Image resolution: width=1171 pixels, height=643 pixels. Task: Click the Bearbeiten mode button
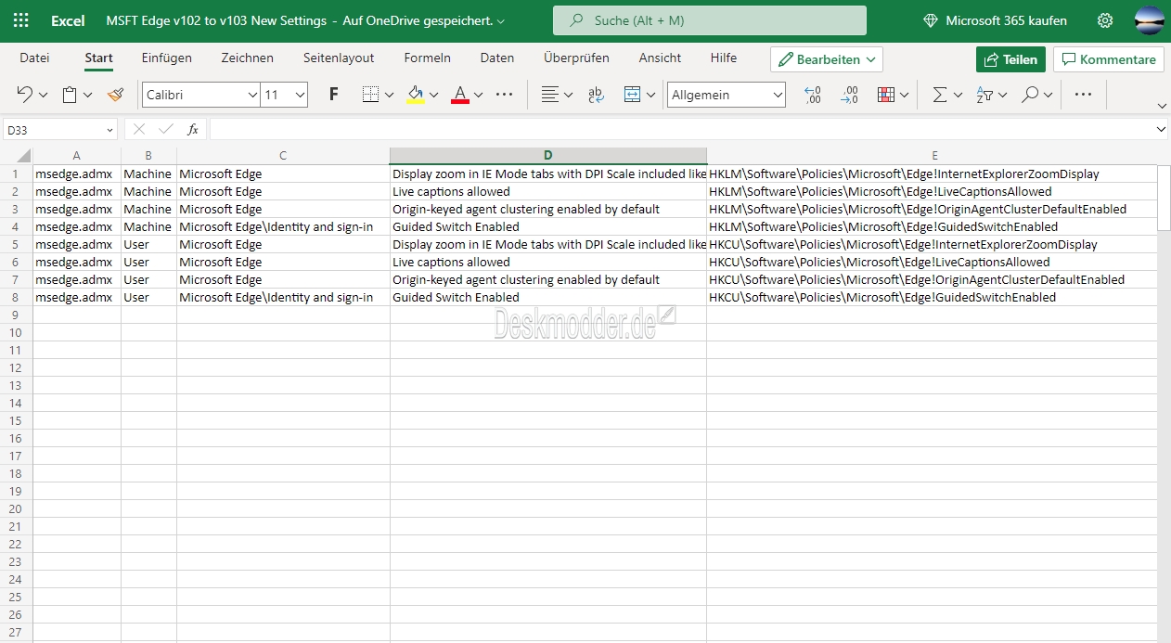[827, 59]
